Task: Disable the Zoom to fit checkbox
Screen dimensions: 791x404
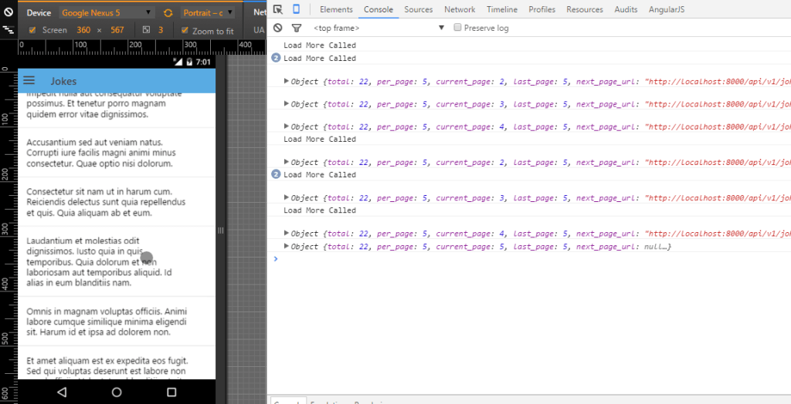Action: (x=185, y=30)
